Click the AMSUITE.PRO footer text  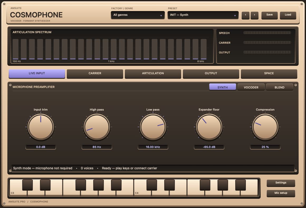[17, 202]
